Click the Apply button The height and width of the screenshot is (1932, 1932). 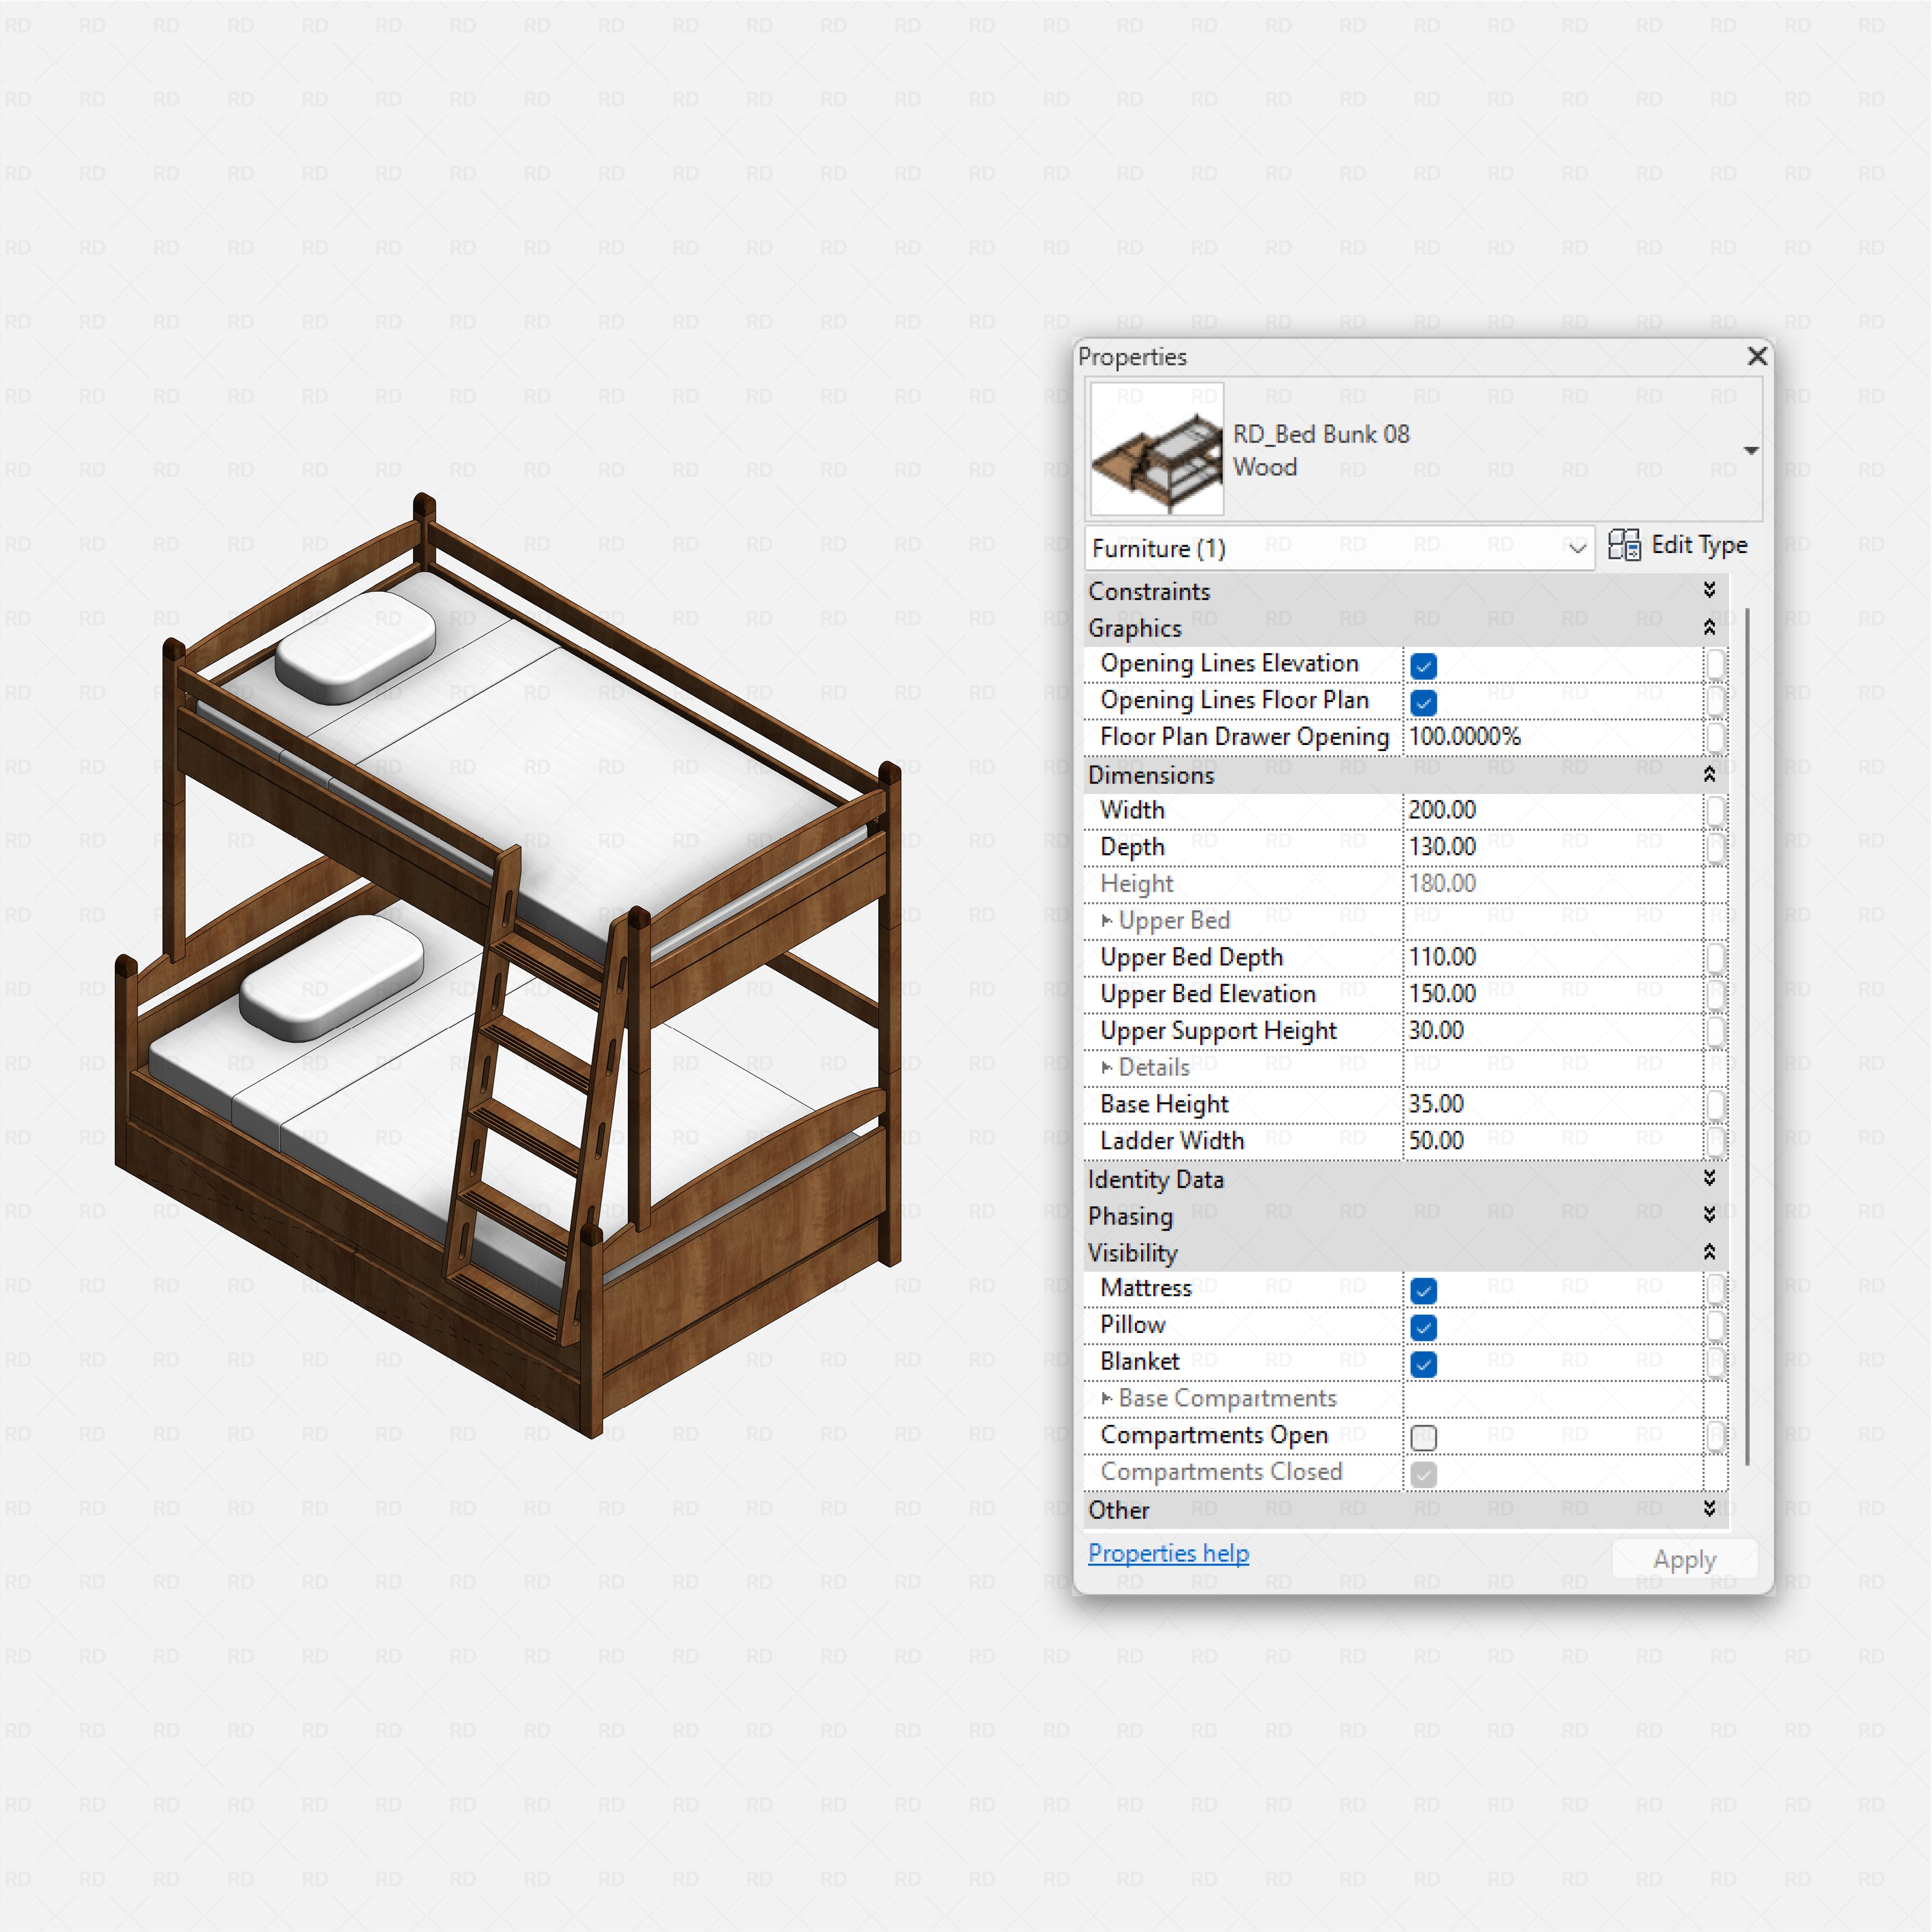tap(1684, 1559)
